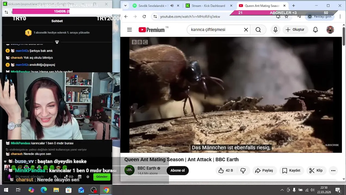346x195 pixels.
Task: Show hidden system tray icons
Action: click(282, 190)
